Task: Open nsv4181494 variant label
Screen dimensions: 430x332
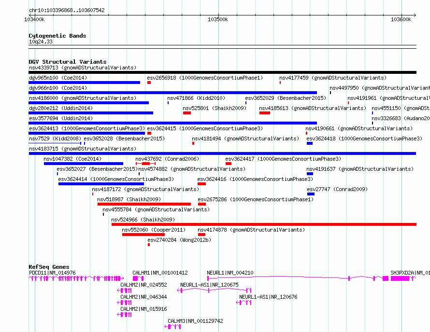Action: (245, 138)
